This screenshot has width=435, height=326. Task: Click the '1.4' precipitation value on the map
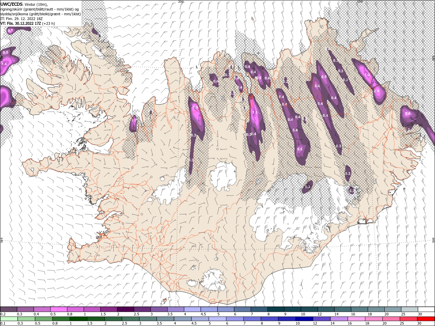click(x=4, y=64)
